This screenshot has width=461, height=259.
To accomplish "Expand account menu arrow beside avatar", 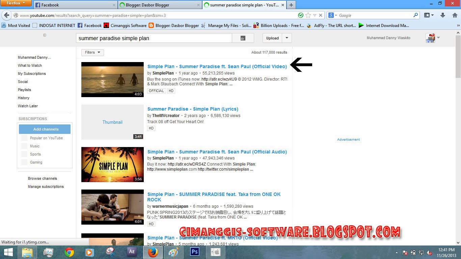I will click(x=438, y=38).
